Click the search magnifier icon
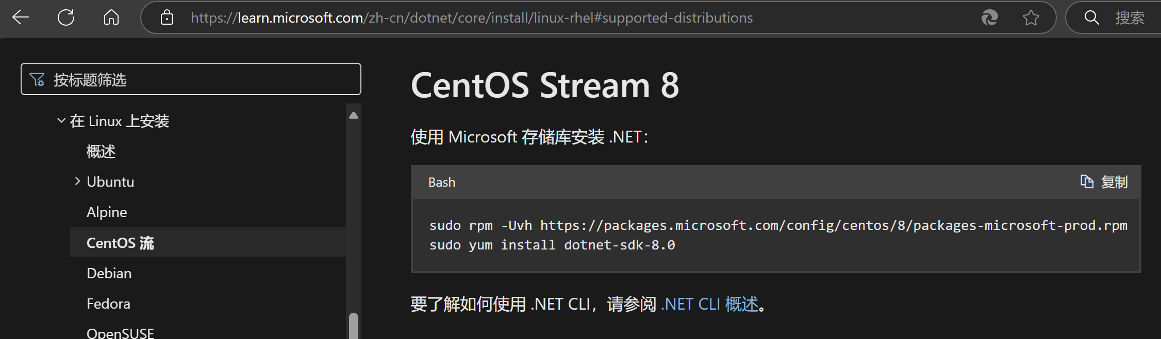This screenshot has height=339, width=1161. [1091, 17]
